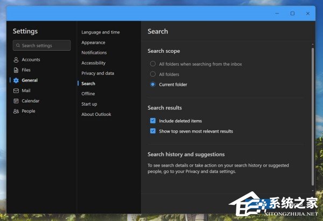Click the General gear icon

tap(16, 80)
